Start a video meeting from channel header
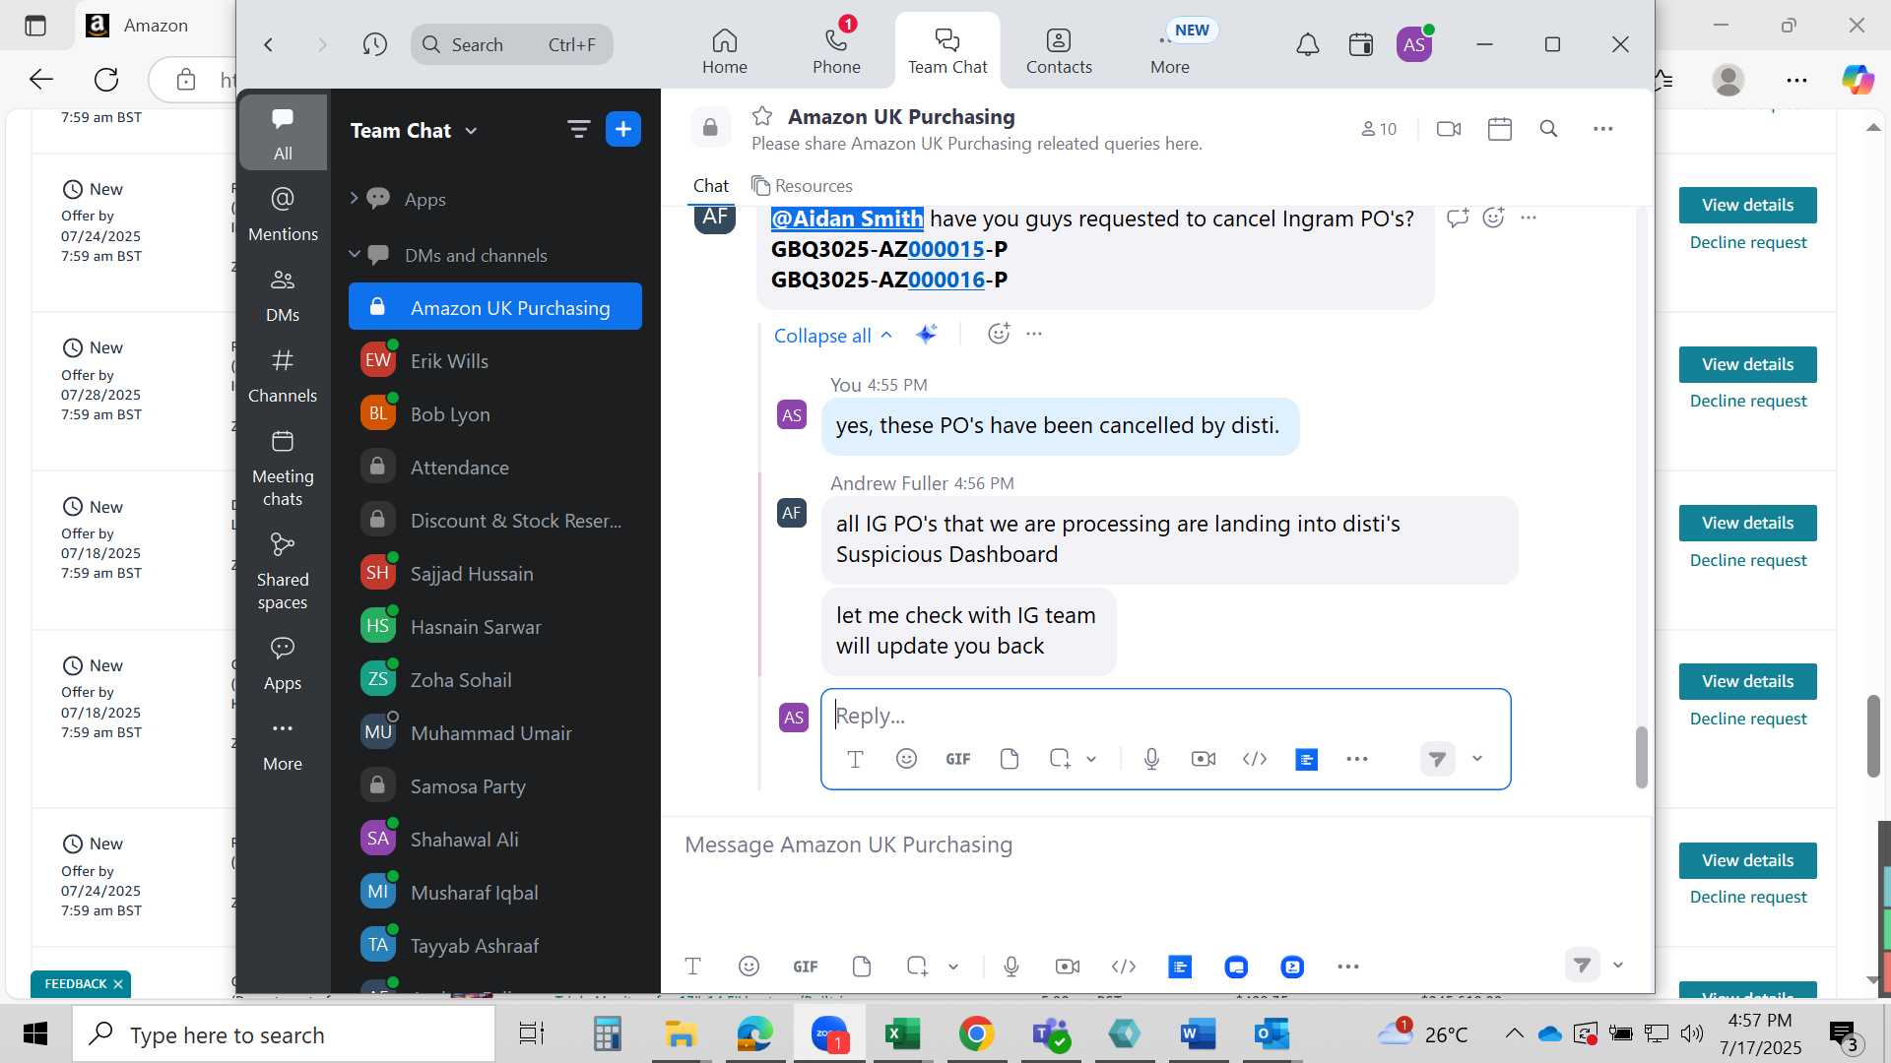This screenshot has height=1063, width=1891. pyautogui.click(x=1449, y=129)
